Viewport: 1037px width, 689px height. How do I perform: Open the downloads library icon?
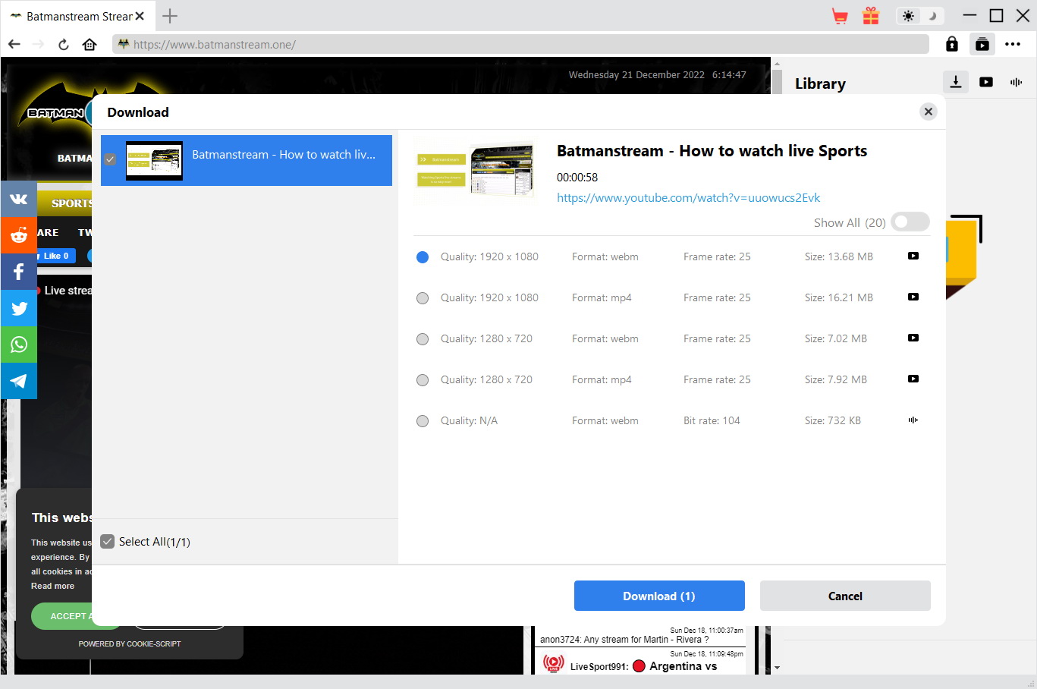coord(955,82)
